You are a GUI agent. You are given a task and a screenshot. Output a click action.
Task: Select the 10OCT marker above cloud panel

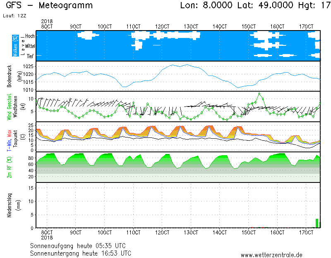tap(105, 26)
